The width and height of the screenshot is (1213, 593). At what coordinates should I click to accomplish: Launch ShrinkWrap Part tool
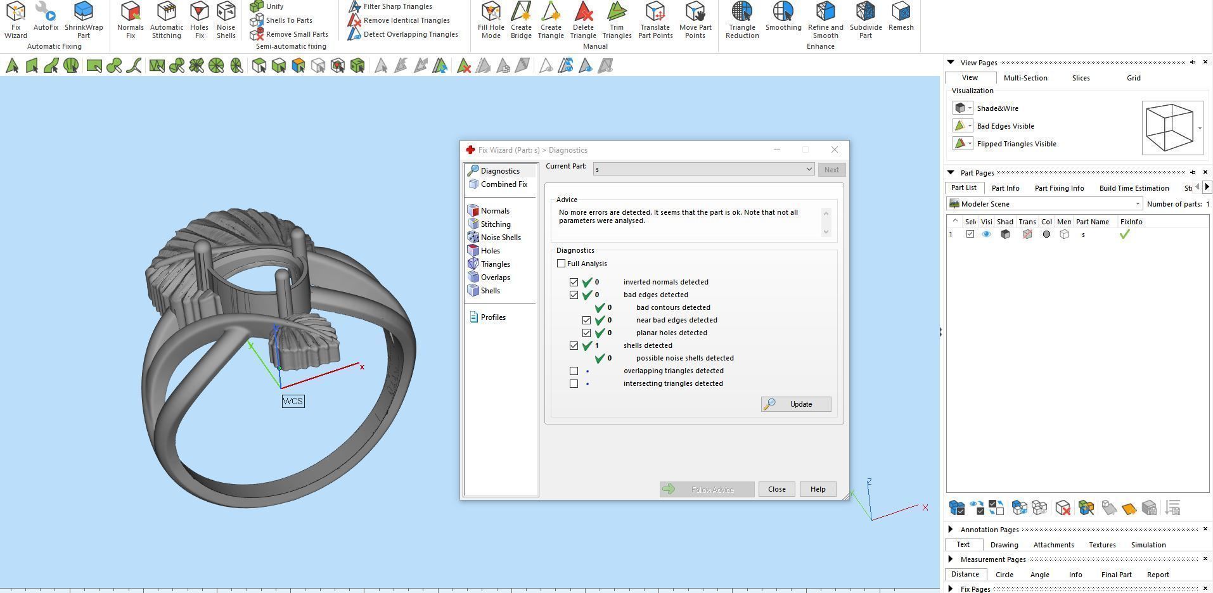coord(84,20)
